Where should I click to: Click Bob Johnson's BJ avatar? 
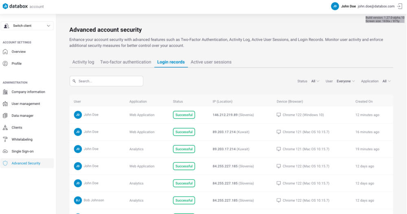click(78, 200)
